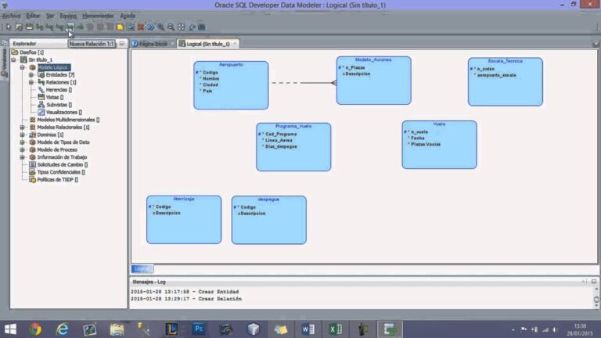This screenshot has height=338, width=601.
Task: Minimize the Explorador panel
Action: click(122, 44)
